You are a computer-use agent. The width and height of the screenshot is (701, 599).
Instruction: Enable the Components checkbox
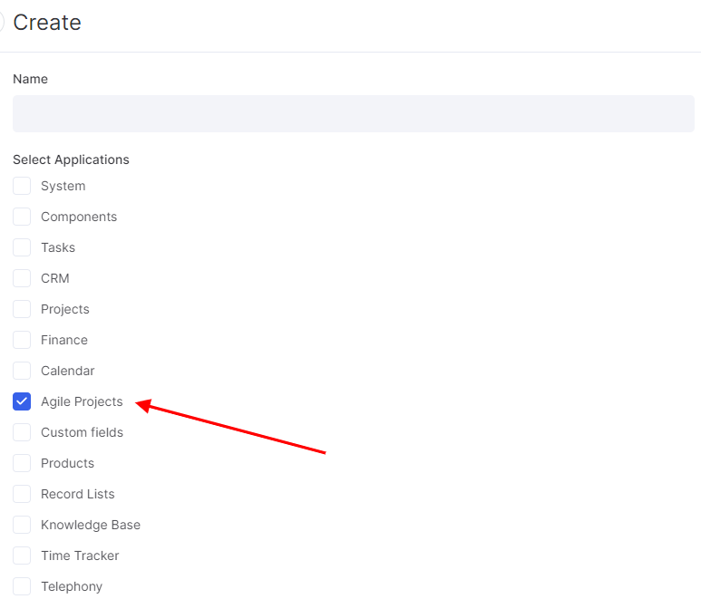22,217
